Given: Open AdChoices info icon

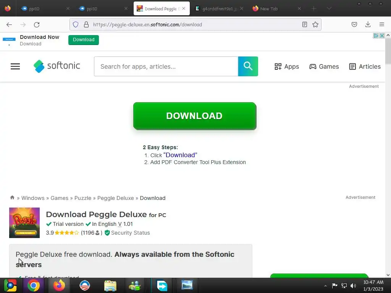Looking at the screenshot, I should [x=376, y=35].
